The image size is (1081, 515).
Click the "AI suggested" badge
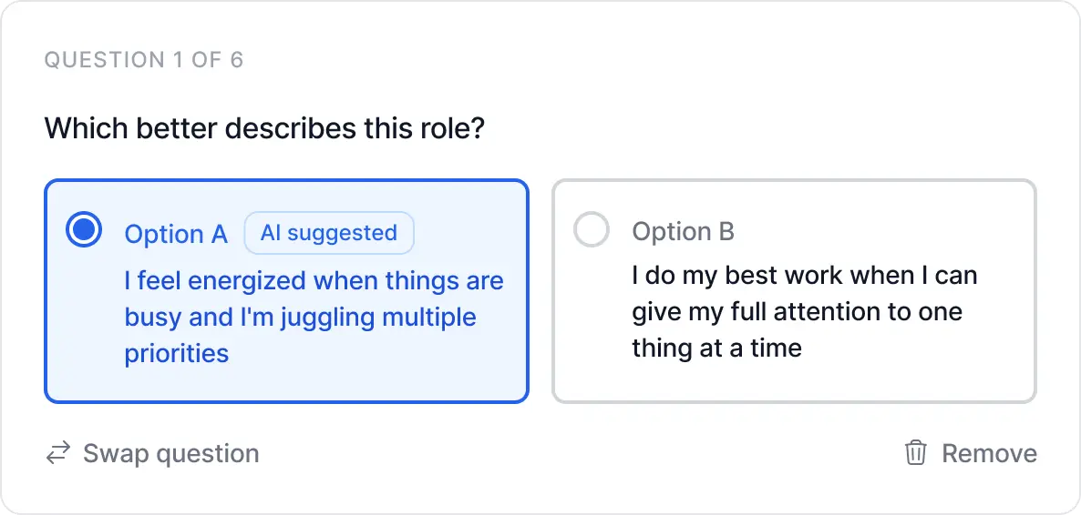tap(328, 233)
